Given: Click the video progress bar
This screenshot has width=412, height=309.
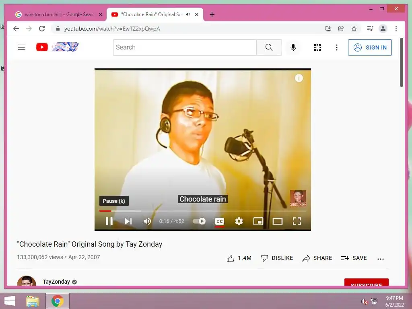Looking at the screenshot, I should tap(203, 211).
